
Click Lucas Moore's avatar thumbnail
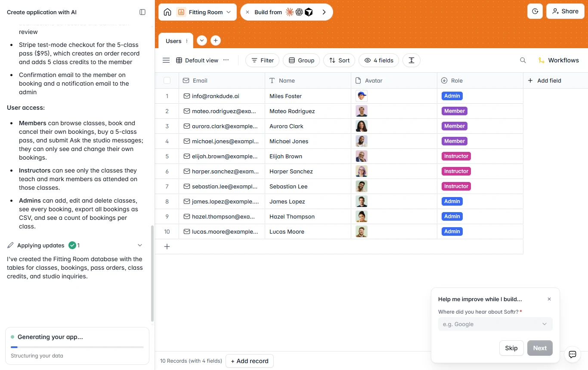point(362,231)
